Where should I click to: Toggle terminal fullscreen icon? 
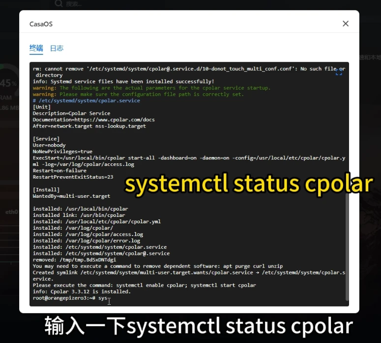tap(339, 72)
